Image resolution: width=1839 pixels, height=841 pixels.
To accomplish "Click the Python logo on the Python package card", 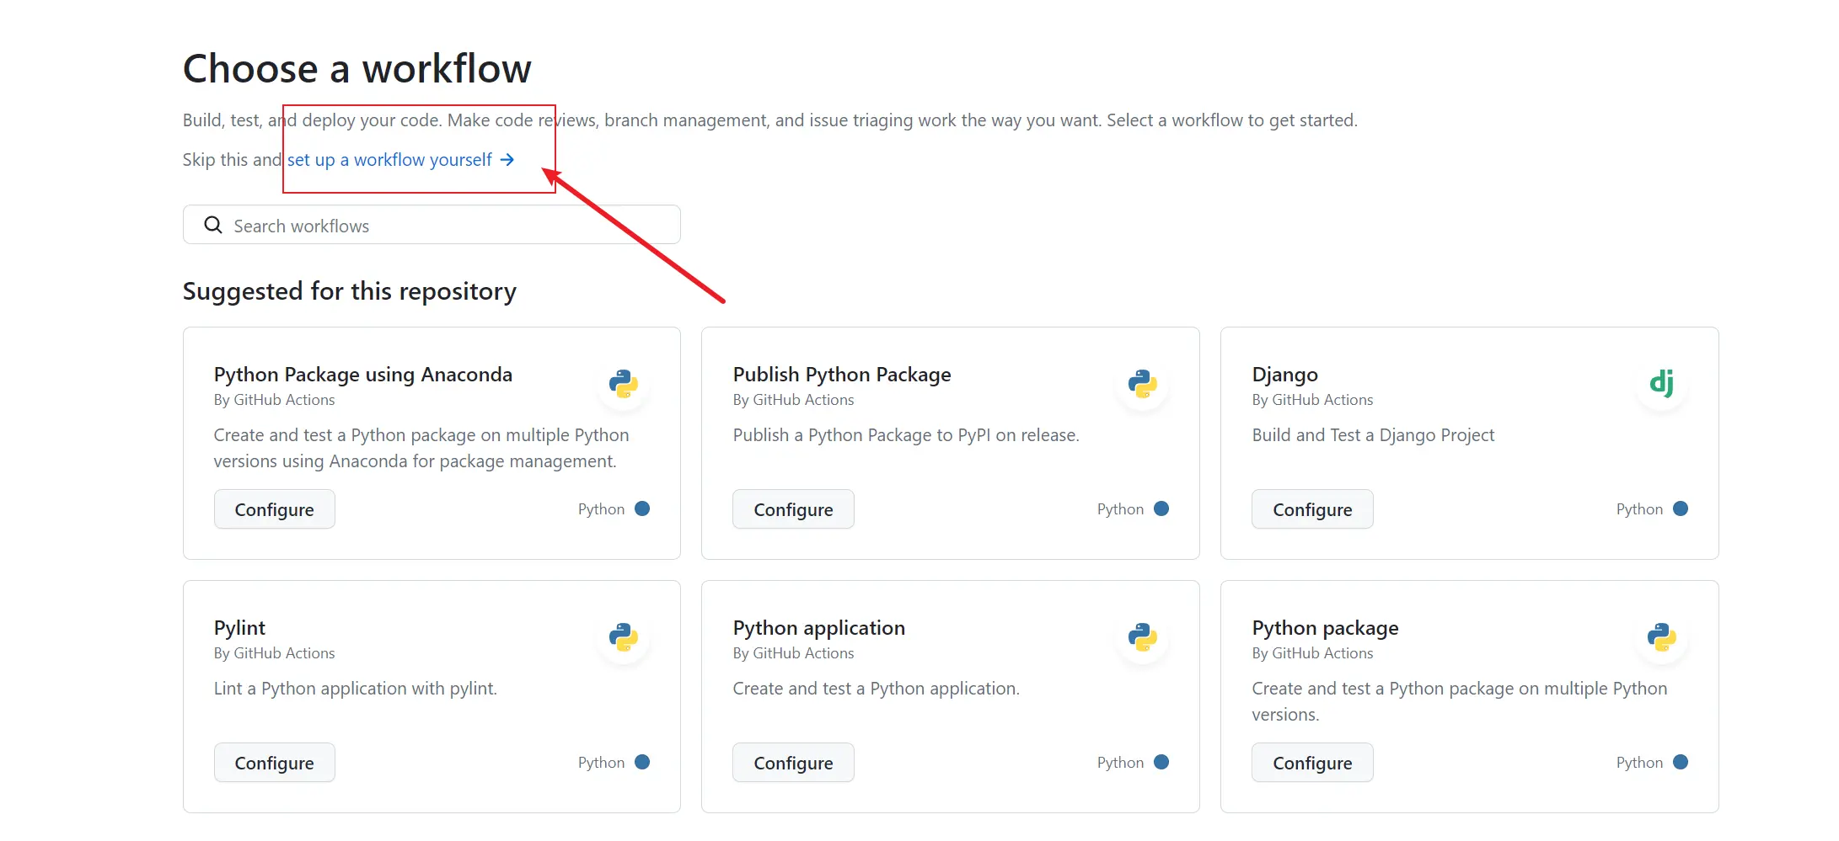I will (1662, 637).
